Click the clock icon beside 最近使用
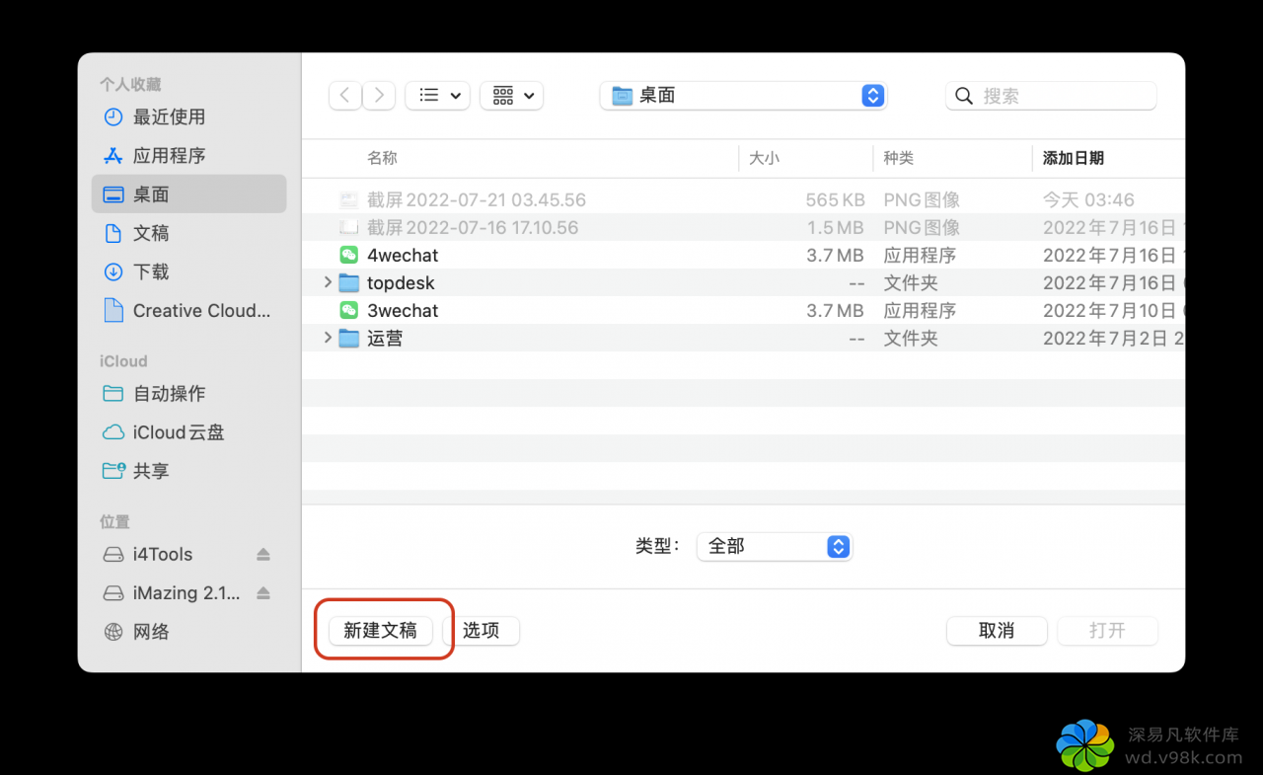This screenshot has height=775, width=1263. (113, 116)
